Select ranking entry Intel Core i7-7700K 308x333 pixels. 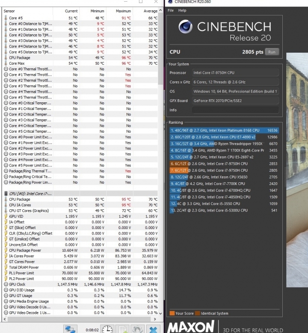pyautogui.click(x=224, y=184)
